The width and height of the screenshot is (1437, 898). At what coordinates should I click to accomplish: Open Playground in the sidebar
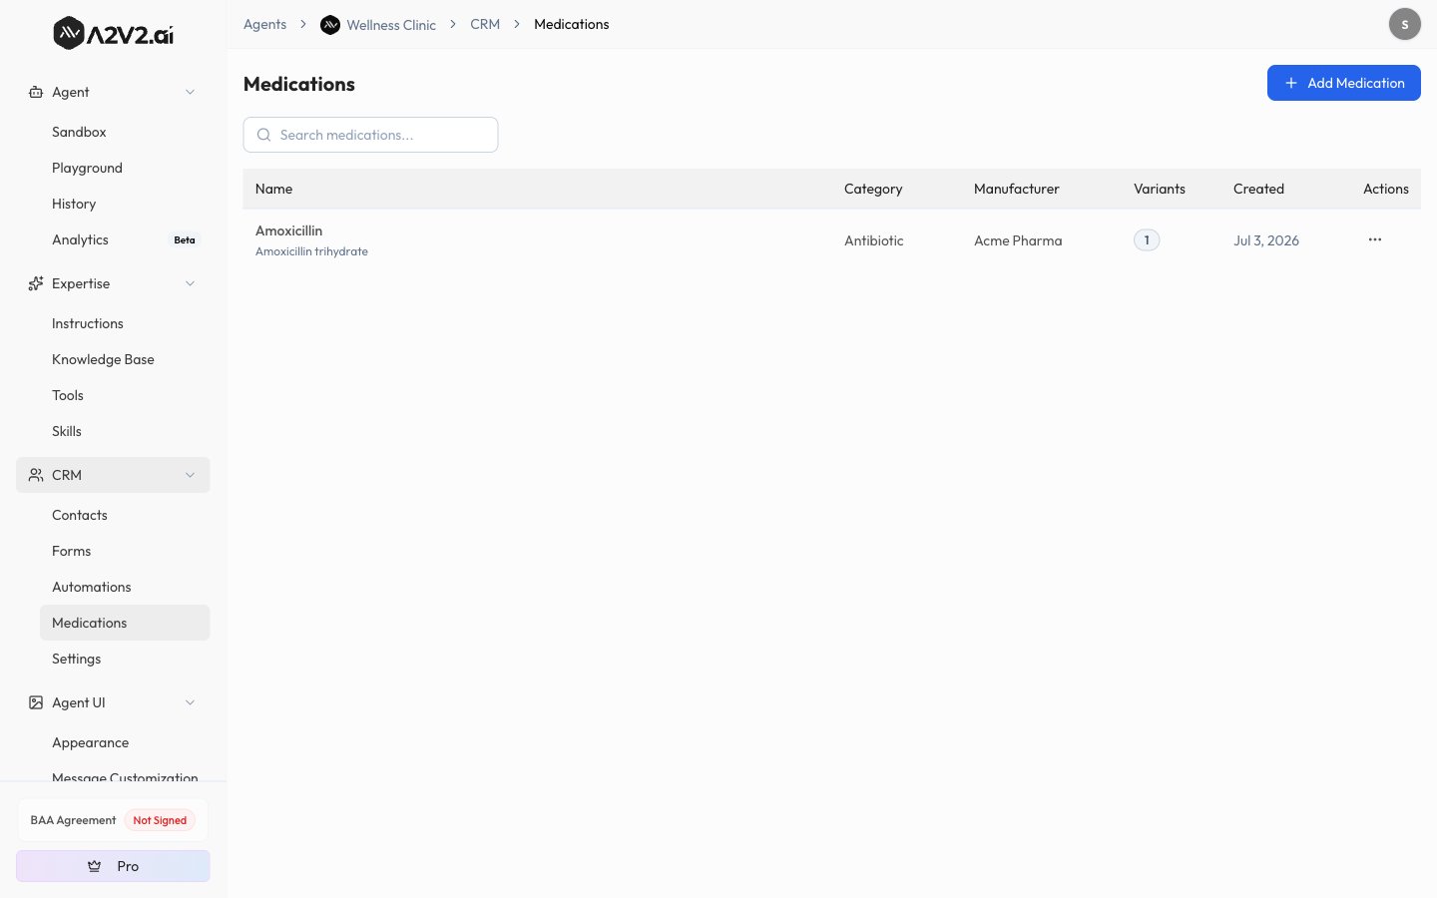pyautogui.click(x=125, y=168)
